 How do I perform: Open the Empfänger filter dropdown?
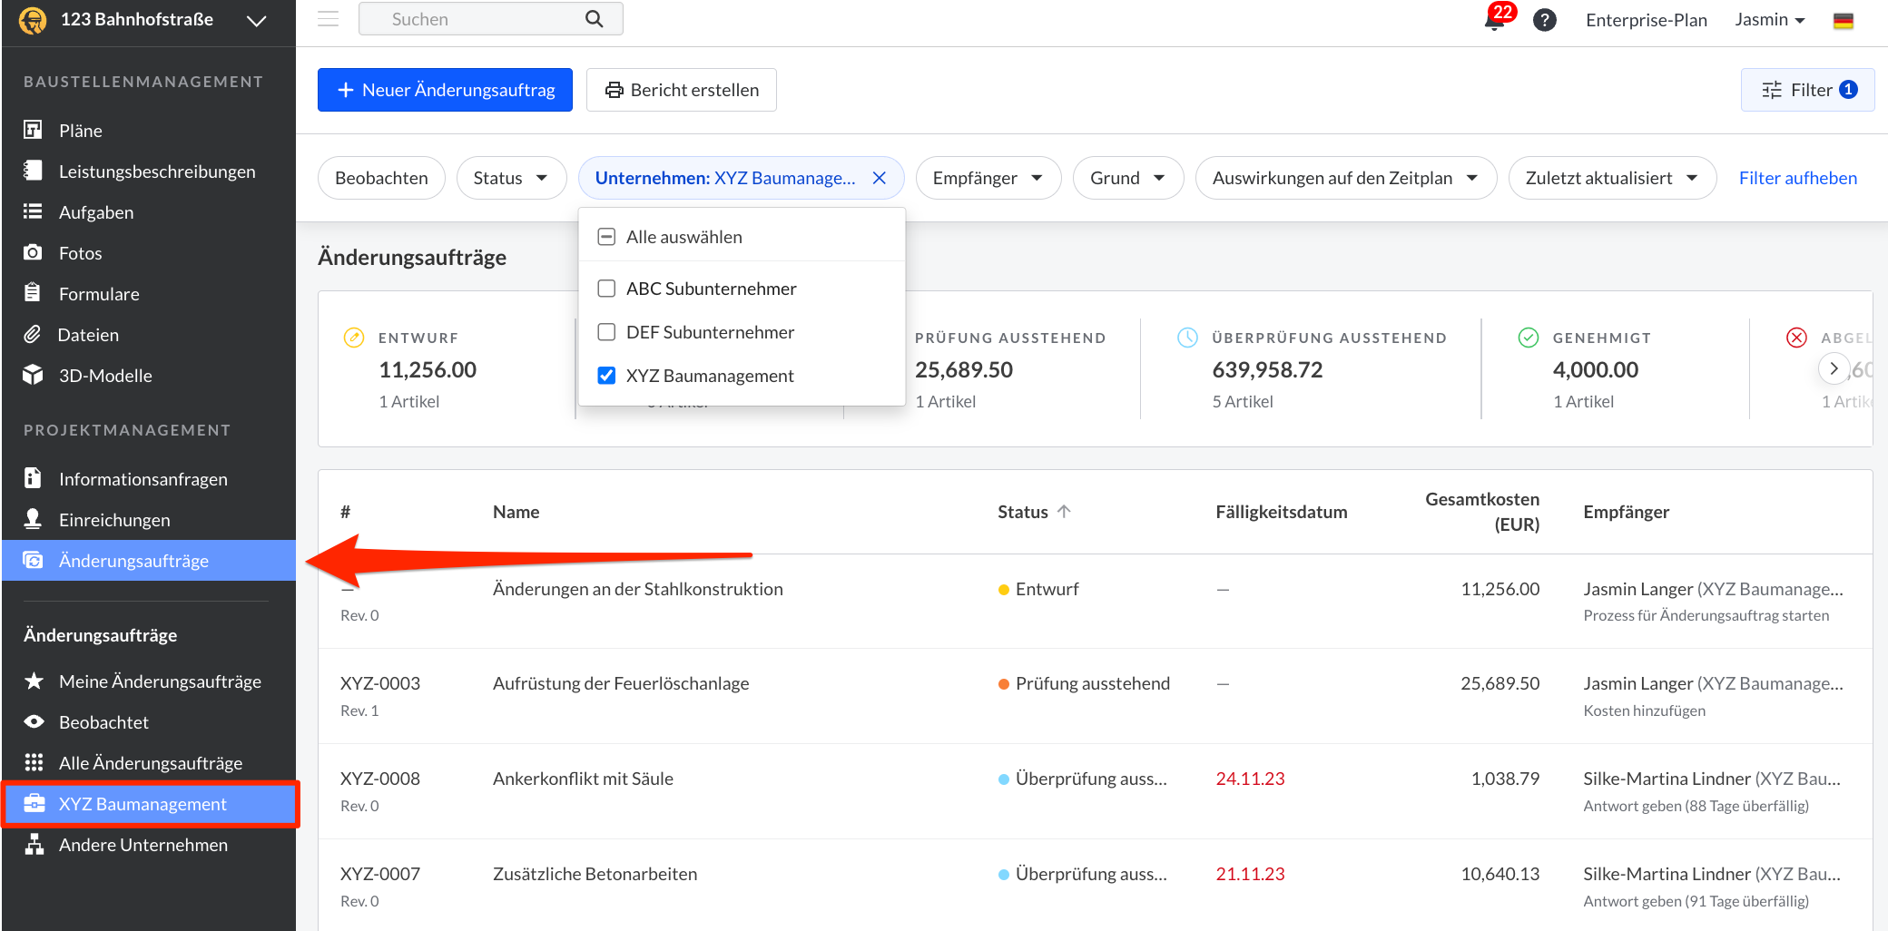tap(987, 178)
